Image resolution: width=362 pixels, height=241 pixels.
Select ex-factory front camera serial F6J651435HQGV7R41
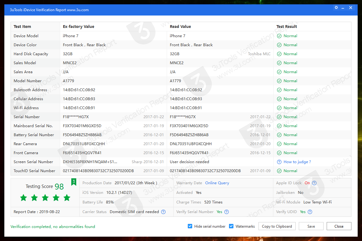82,153
